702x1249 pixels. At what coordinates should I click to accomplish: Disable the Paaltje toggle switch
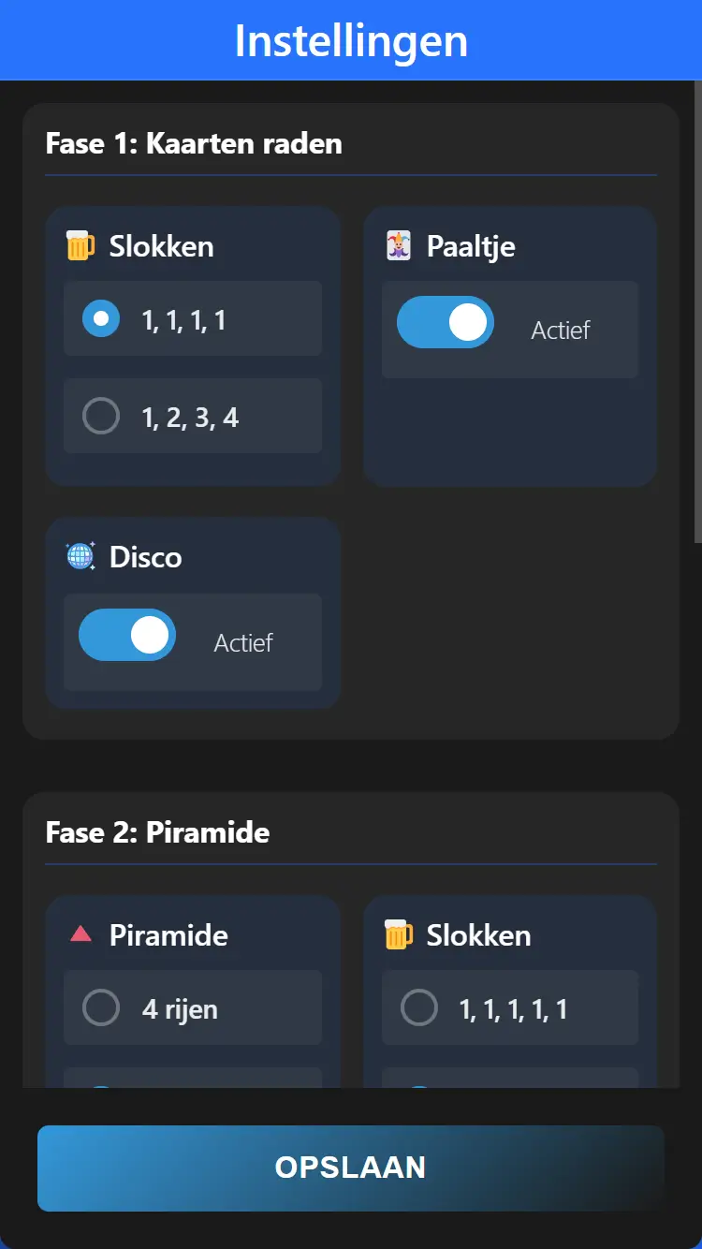pos(446,322)
